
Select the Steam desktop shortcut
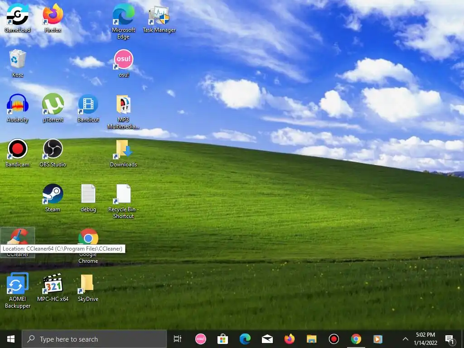click(53, 198)
